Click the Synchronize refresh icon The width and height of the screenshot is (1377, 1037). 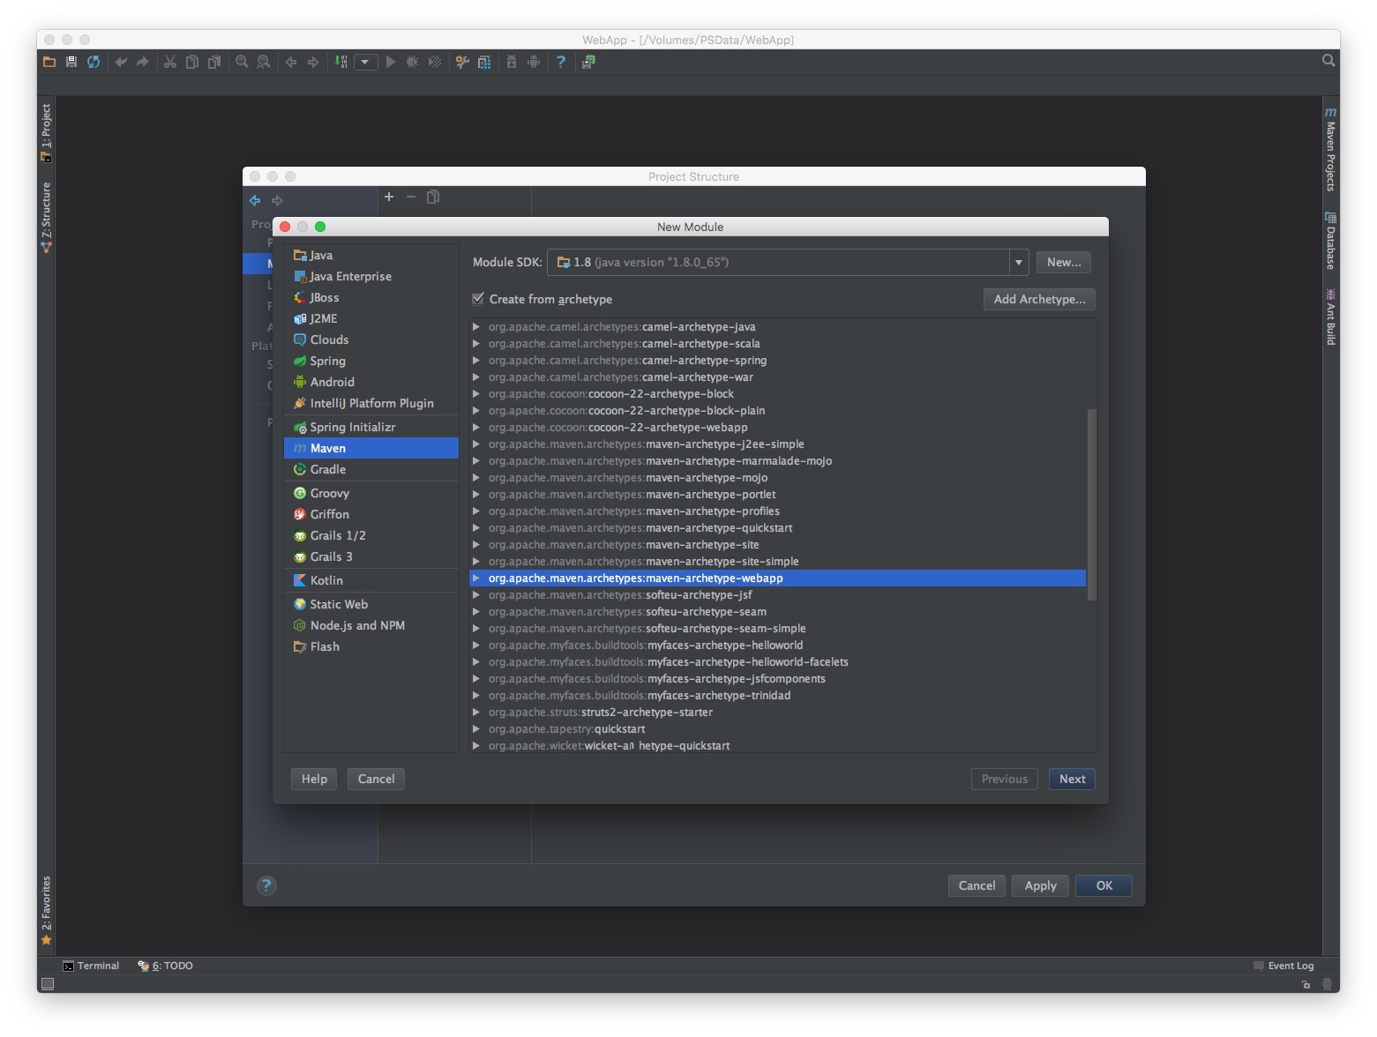[94, 62]
